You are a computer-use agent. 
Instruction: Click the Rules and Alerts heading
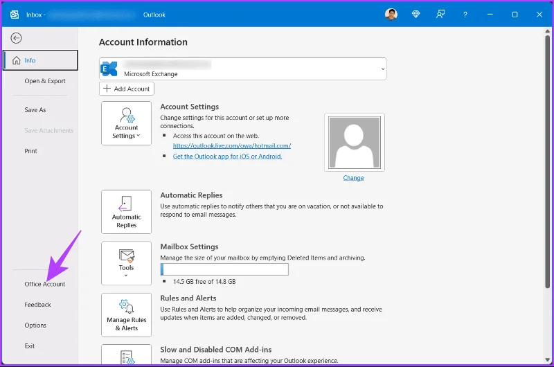[x=188, y=298]
